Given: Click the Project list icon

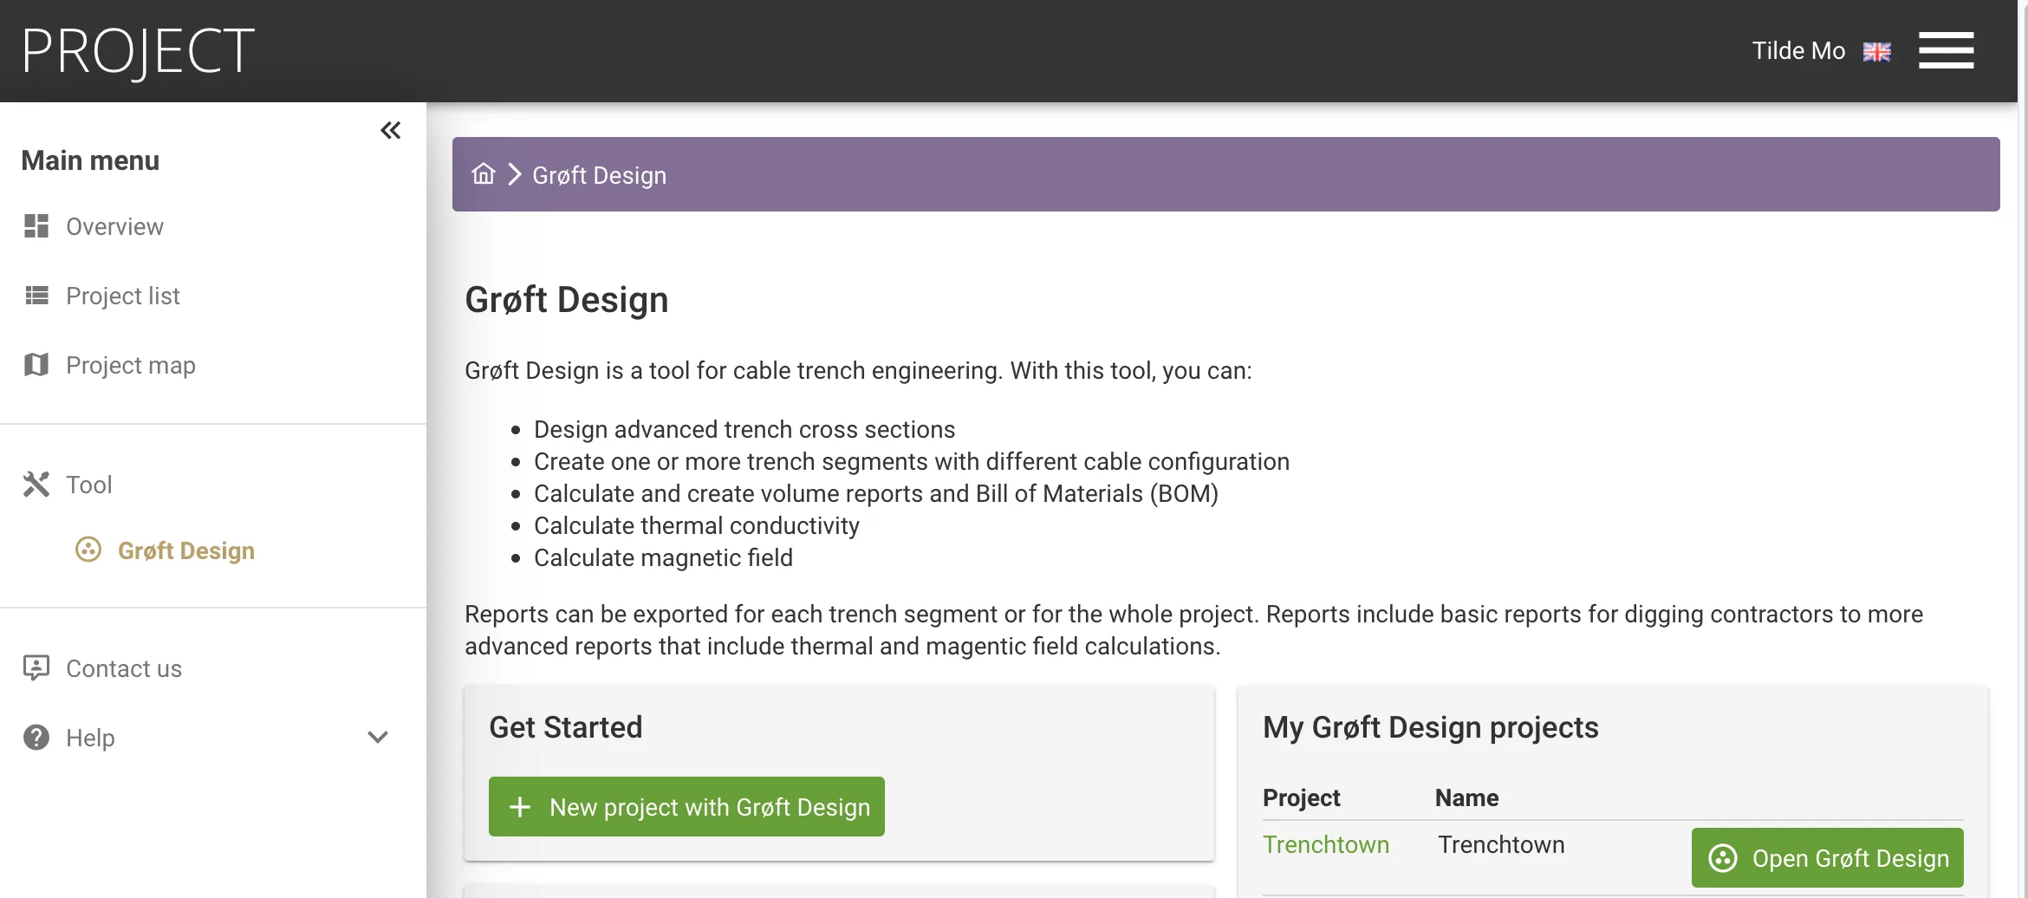Looking at the screenshot, I should click(36, 295).
